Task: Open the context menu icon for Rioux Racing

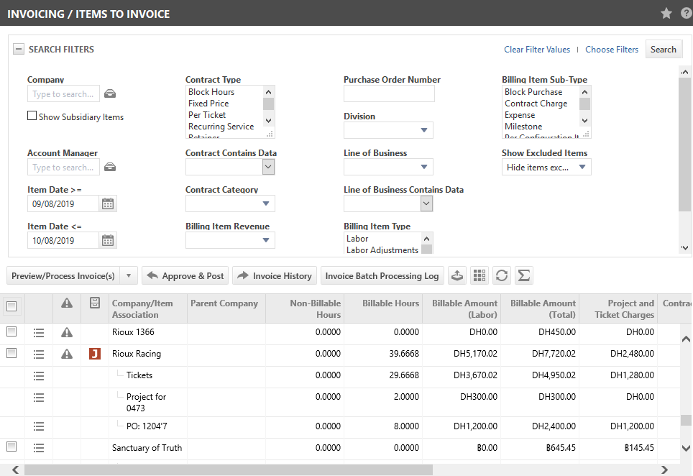Action: coord(39,354)
